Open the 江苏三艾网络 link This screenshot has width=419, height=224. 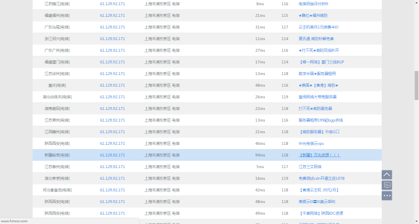point(310,167)
